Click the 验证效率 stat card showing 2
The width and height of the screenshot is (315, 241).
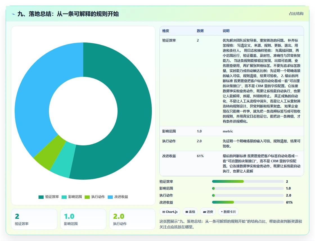tap(34, 219)
